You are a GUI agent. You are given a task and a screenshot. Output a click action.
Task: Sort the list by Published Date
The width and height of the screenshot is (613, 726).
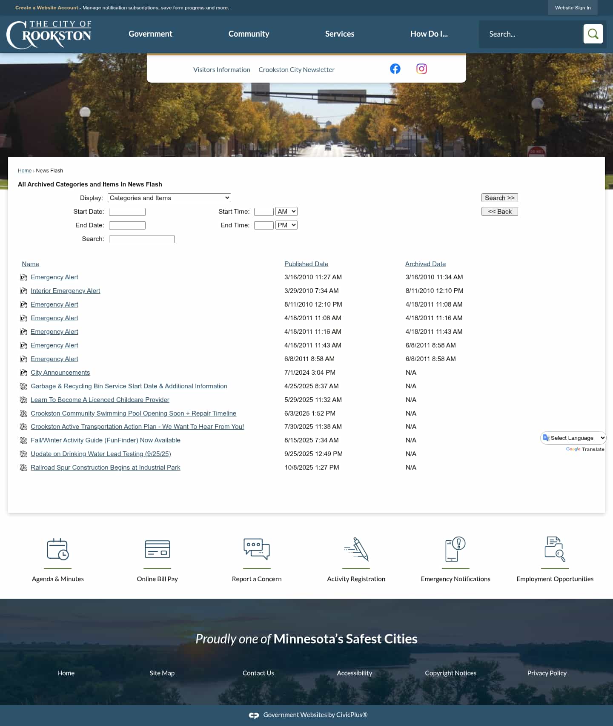click(306, 264)
